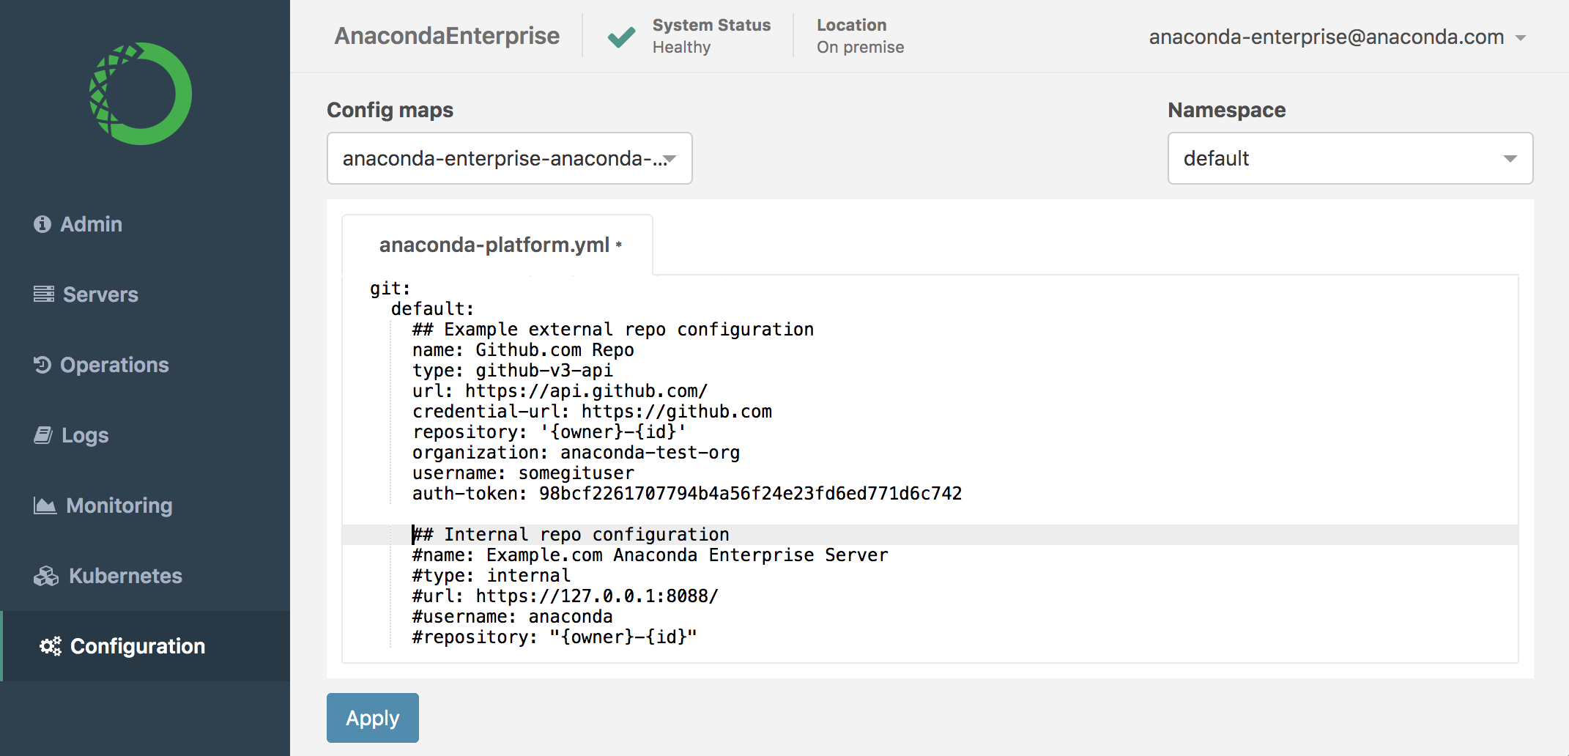This screenshot has width=1569, height=756.
Task: Place cursor on auth-token line in editor
Action: [x=687, y=494]
